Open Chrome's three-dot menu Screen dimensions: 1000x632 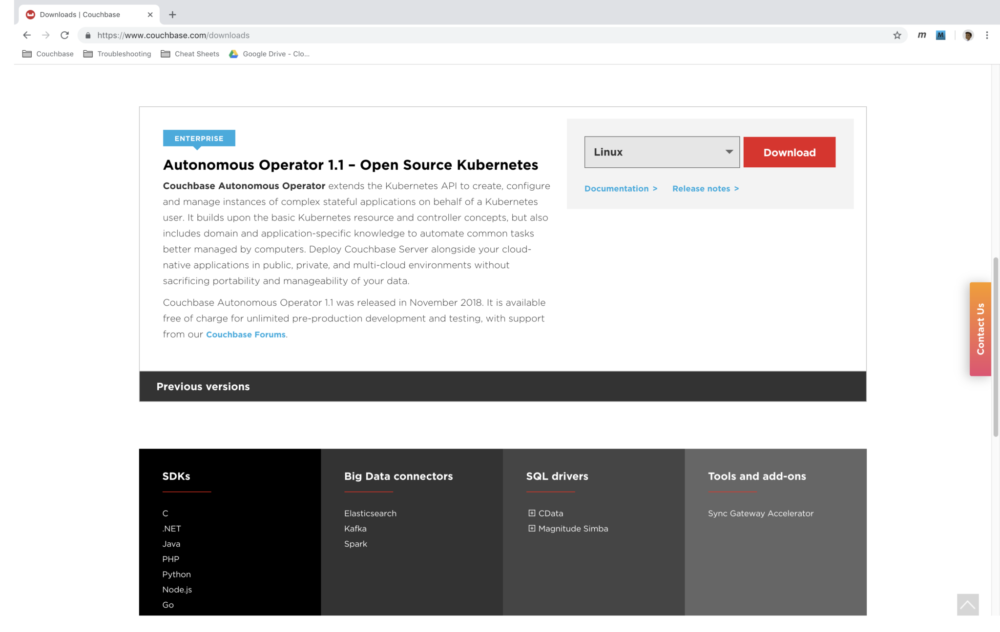[x=987, y=35]
